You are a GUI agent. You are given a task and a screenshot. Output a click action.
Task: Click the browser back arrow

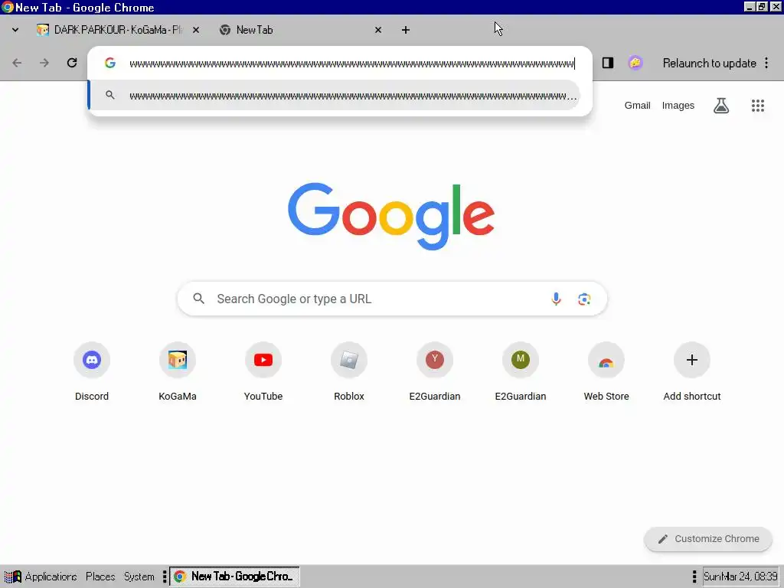(17, 63)
